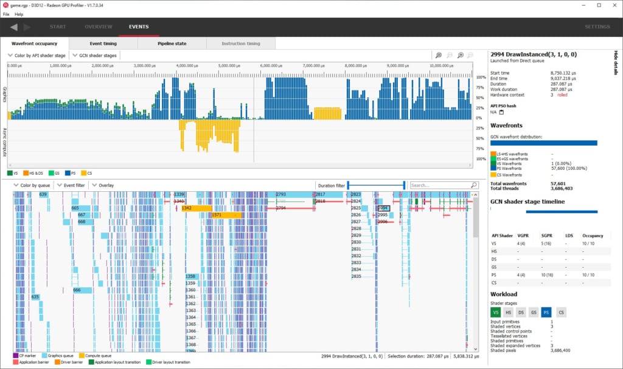The image size is (623, 369).
Task: Click the search magnifier icon in event search
Action: pyautogui.click(x=473, y=185)
